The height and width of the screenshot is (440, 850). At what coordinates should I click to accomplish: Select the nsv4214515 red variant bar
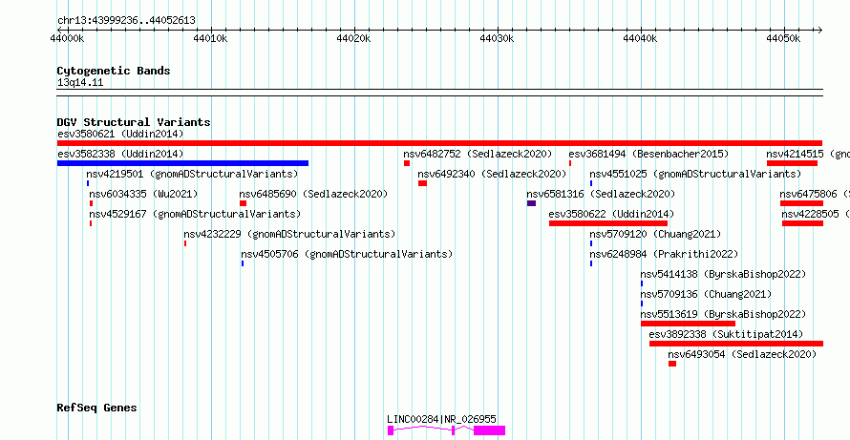(792, 163)
